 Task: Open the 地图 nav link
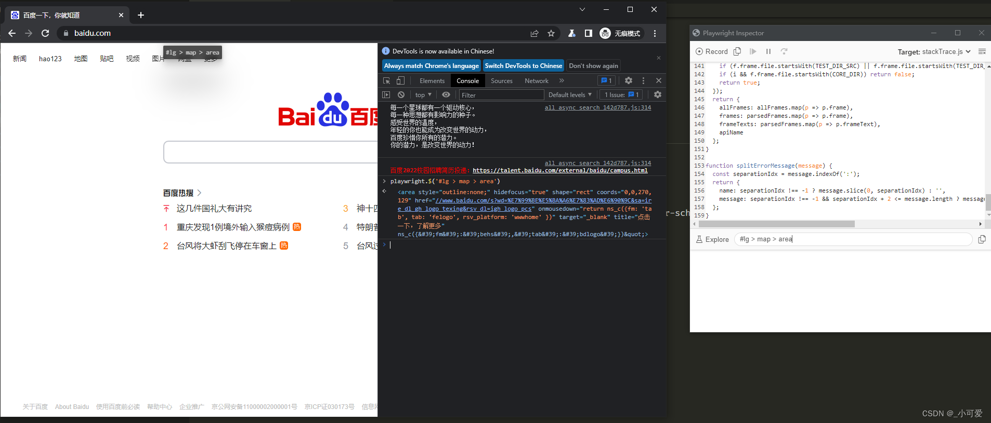(x=81, y=59)
